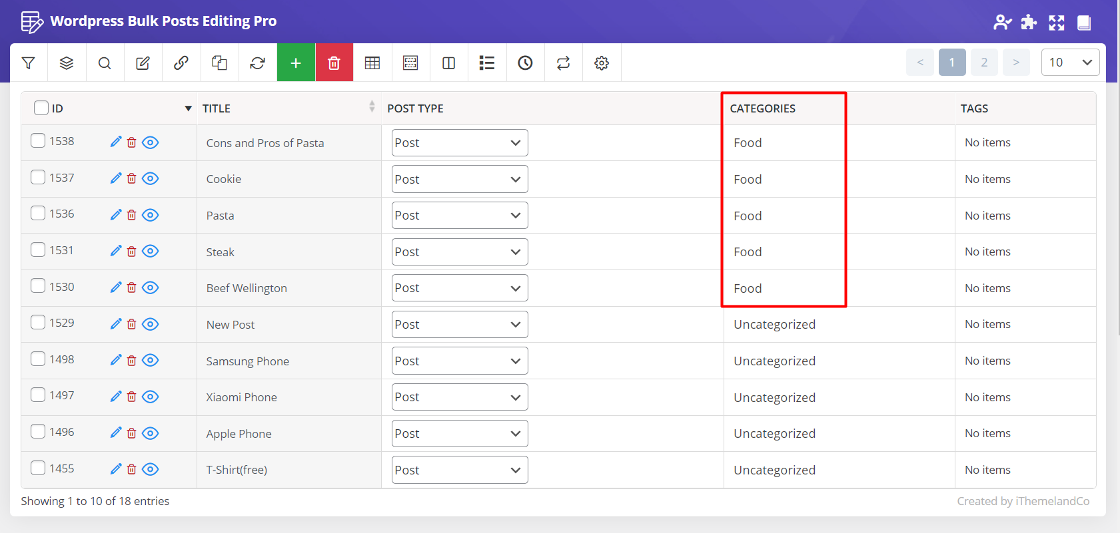
Task: Click the Food category cell for Pasta
Action: point(748,216)
